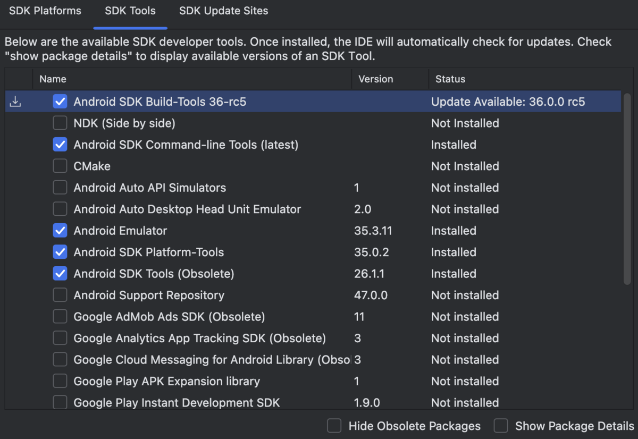
Task: Click the Android Emulator version 35.3.11
Action: 373,231
